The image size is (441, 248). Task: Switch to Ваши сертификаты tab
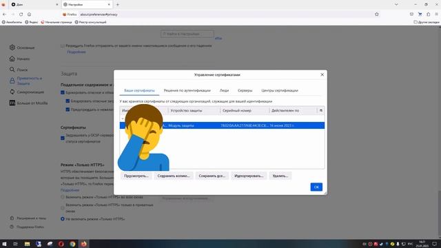coord(139,90)
